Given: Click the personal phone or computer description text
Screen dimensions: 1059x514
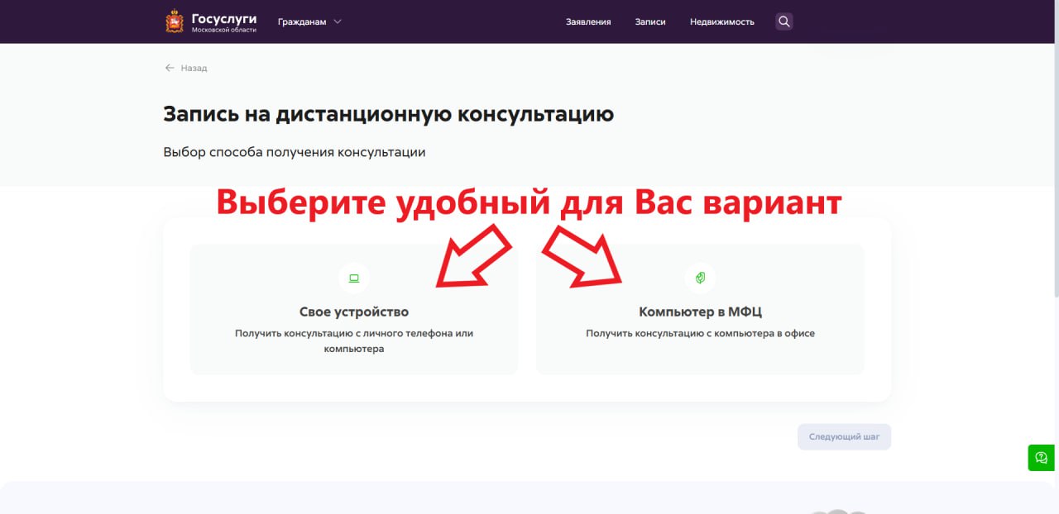Looking at the screenshot, I should click(354, 340).
